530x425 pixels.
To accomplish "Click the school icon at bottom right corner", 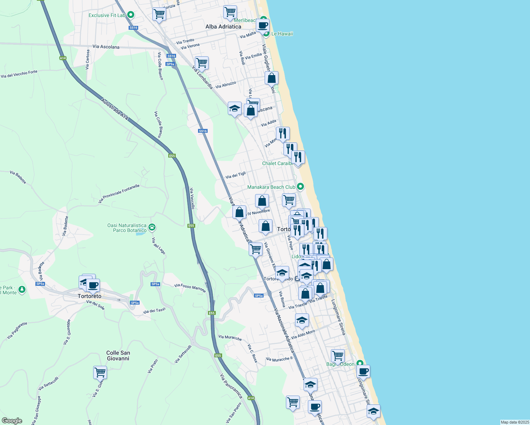I will click(x=373, y=412).
